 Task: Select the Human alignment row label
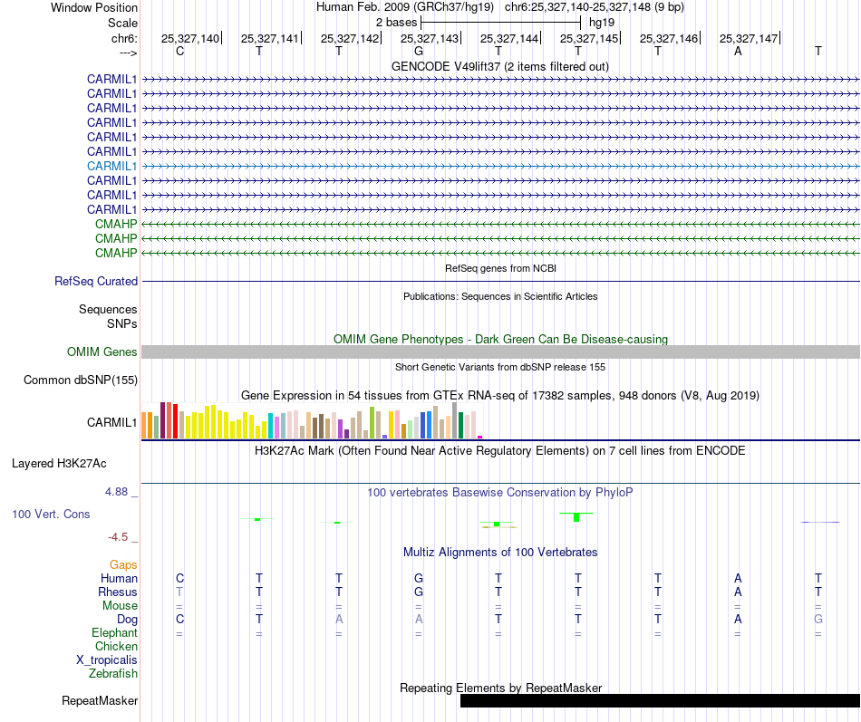pyautogui.click(x=119, y=578)
